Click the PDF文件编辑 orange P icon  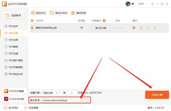[x=6, y=91]
